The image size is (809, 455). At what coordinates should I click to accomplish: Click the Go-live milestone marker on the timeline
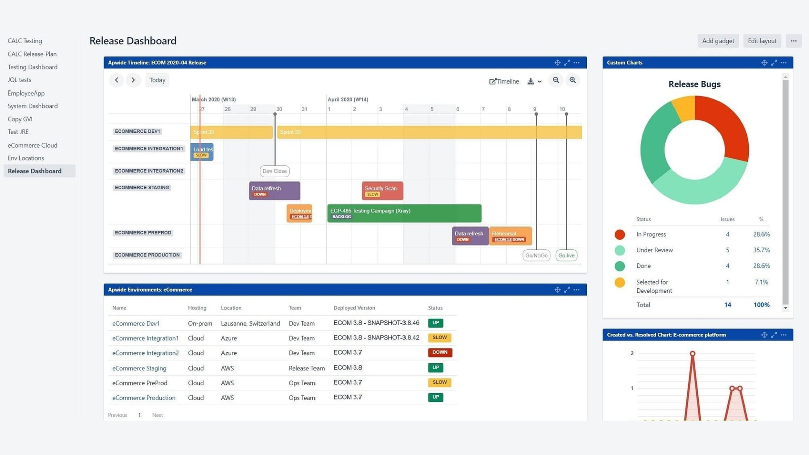pyautogui.click(x=566, y=255)
